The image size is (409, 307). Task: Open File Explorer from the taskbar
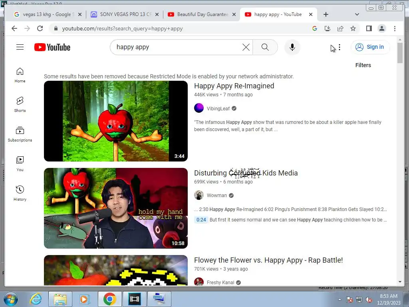(60, 299)
